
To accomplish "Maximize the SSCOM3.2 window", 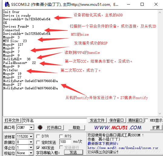I will (142, 4).
